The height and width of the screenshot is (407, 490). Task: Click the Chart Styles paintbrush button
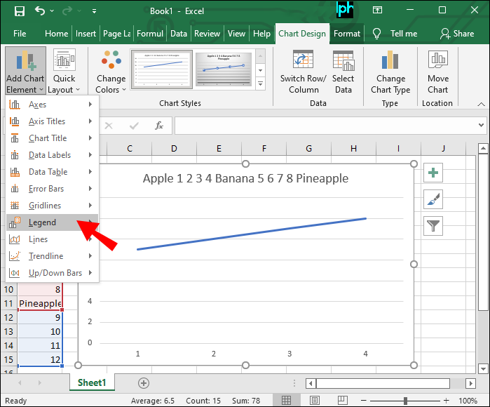point(433,199)
